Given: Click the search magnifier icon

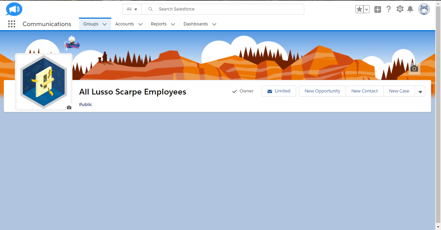Looking at the screenshot, I should click(x=151, y=9).
